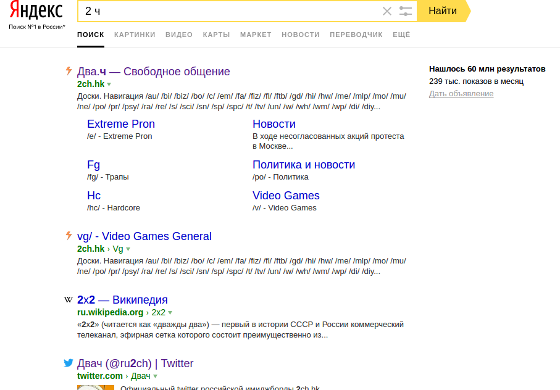
Task: Go to the Новости tab
Action: 301,35
